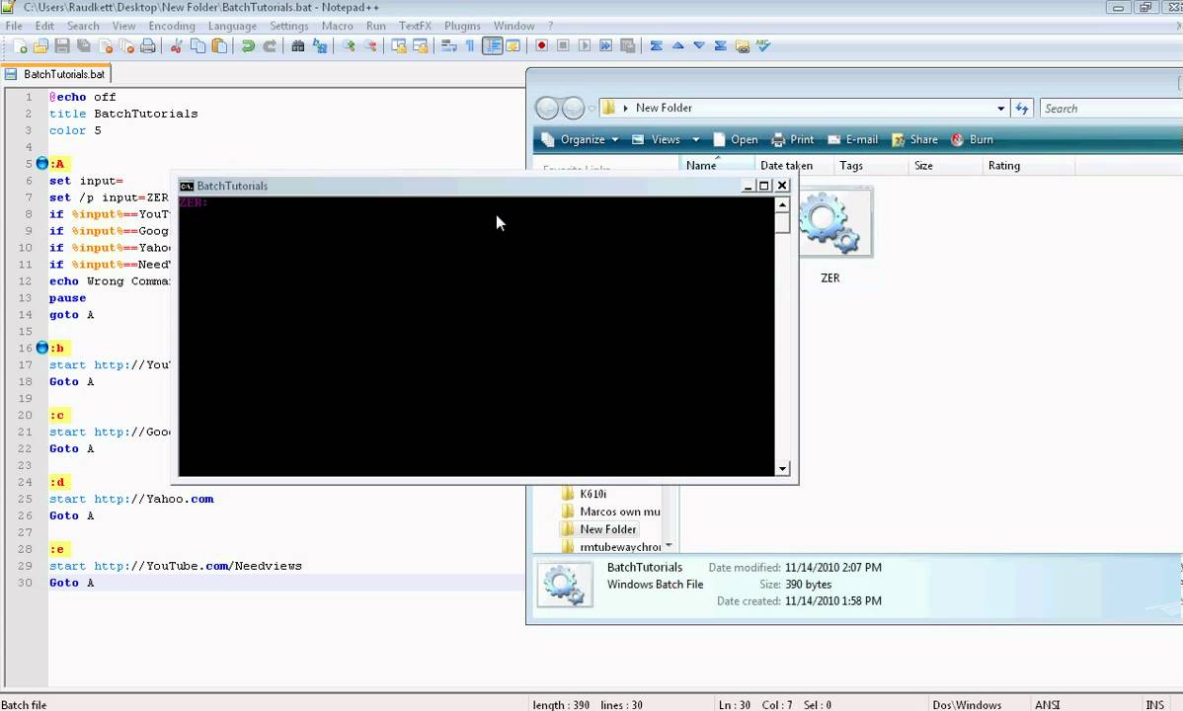Click the Run Macro Multiple Times icon

click(x=606, y=46)
